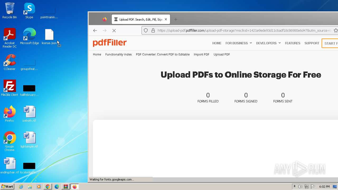The image size is (338, 190).
Task: Open Google Chrome desktop shortcut
Action: coord(10,141)
